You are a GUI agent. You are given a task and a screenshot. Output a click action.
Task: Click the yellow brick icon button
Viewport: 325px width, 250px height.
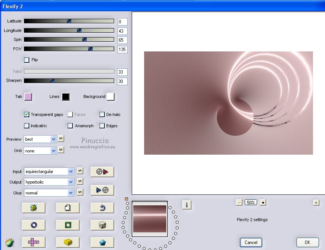pyautogui.click(x=68, y=242)
